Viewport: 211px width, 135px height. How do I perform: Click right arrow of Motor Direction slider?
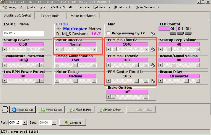tap(94, 49)
